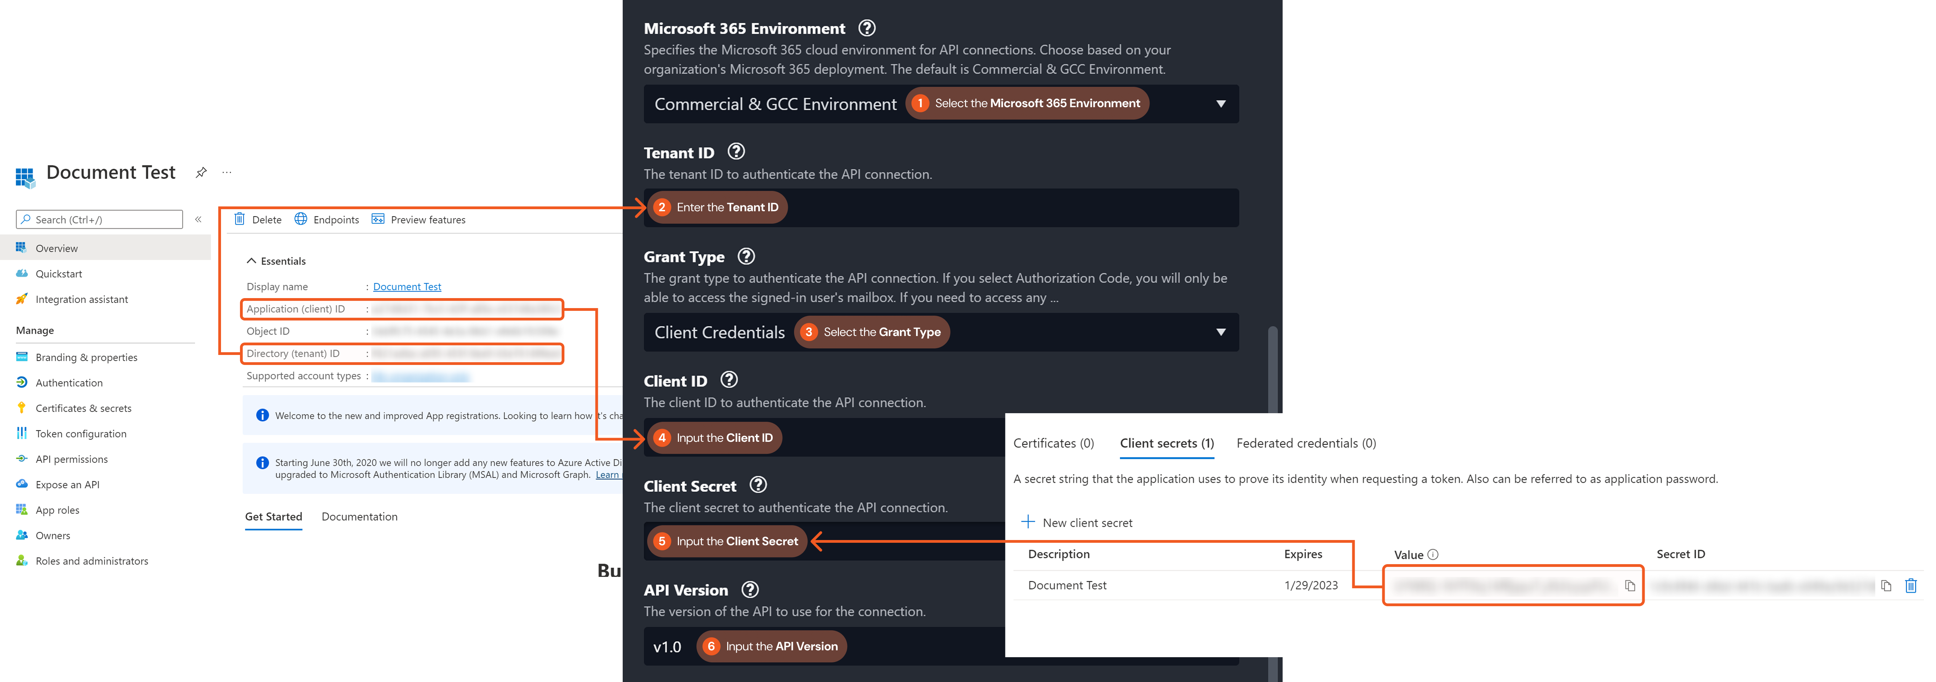The height and width of the screenshot is (682, 1936).
Task: Collapse the Essentials section
Action: [x=252, y=261]
